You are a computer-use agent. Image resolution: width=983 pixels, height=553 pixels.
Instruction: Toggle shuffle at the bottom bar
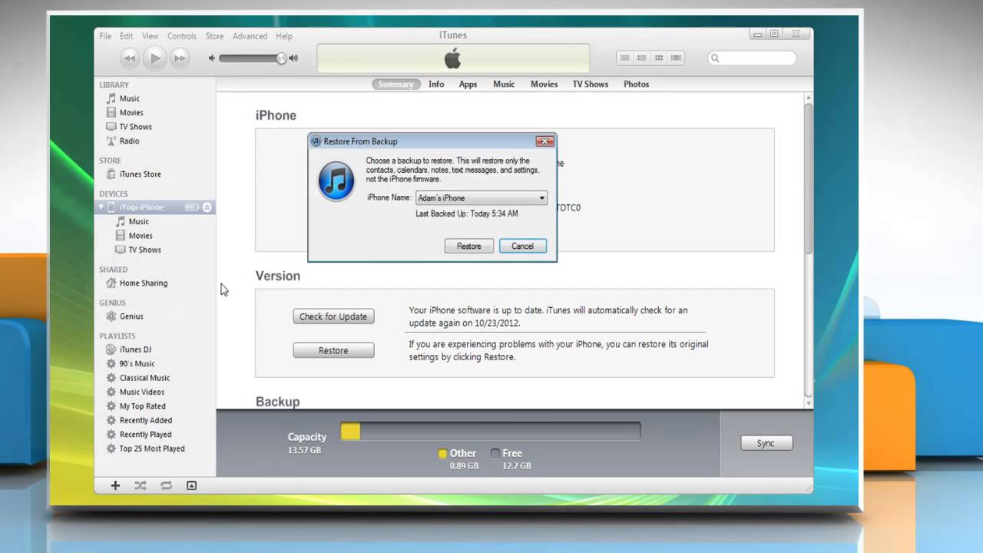tap(141, 485)
